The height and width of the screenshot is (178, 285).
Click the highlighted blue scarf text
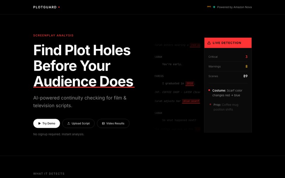click(x=191, y=101)
